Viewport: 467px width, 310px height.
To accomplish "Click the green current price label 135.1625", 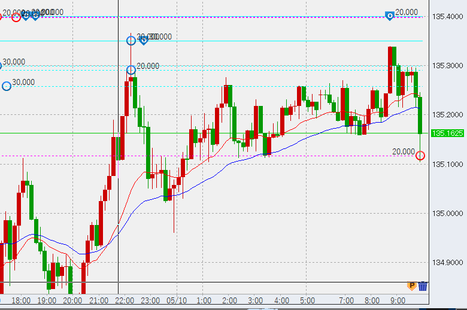I will pos(448,133).
